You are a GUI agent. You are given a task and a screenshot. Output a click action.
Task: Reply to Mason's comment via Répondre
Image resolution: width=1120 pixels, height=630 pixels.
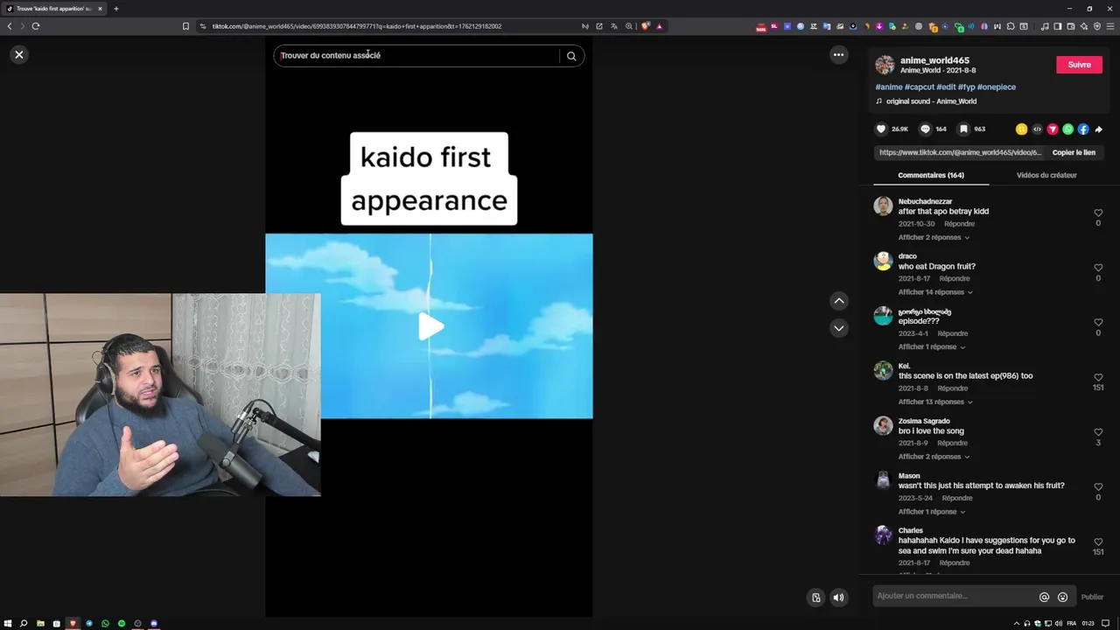pyautogui.click(x=957, y=498)
